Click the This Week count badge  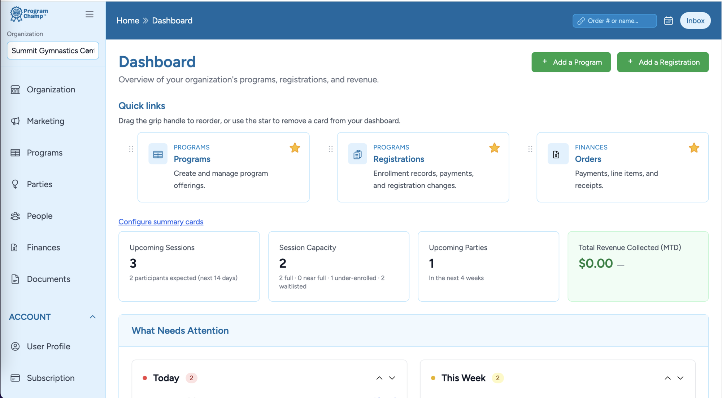click(497, 378)
